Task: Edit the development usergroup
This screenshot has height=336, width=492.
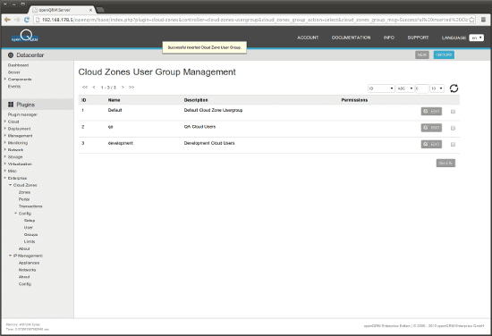Action: 431,144
